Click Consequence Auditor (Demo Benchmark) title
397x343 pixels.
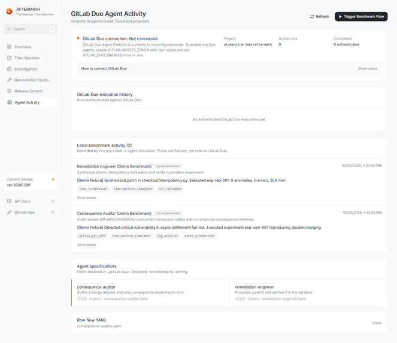click(114, 213)
